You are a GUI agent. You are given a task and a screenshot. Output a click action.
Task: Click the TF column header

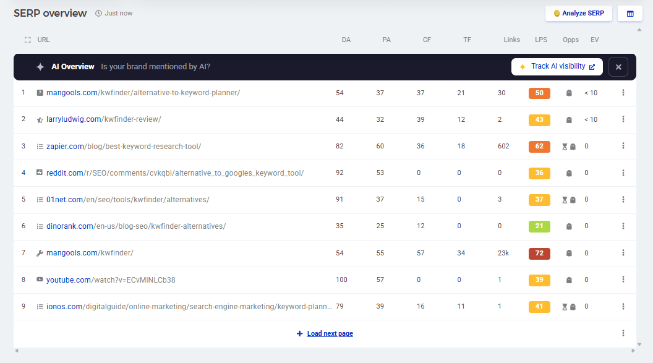467,40
